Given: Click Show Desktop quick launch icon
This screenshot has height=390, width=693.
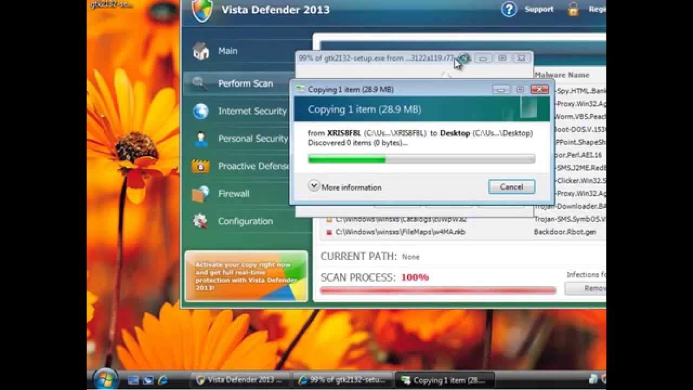Looking at the screenshot, I should click(133, 380).
